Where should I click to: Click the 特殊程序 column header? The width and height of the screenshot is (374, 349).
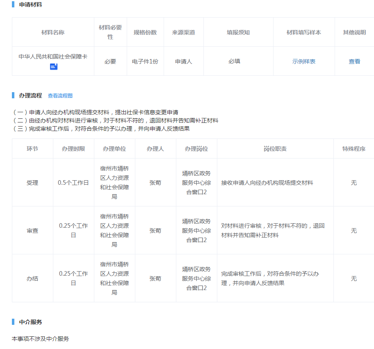354,149
